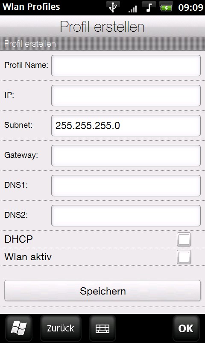The image size is (205, 343).
Task: Tap the Wlan Profiles title bar text
Action: tap(31, 7)
